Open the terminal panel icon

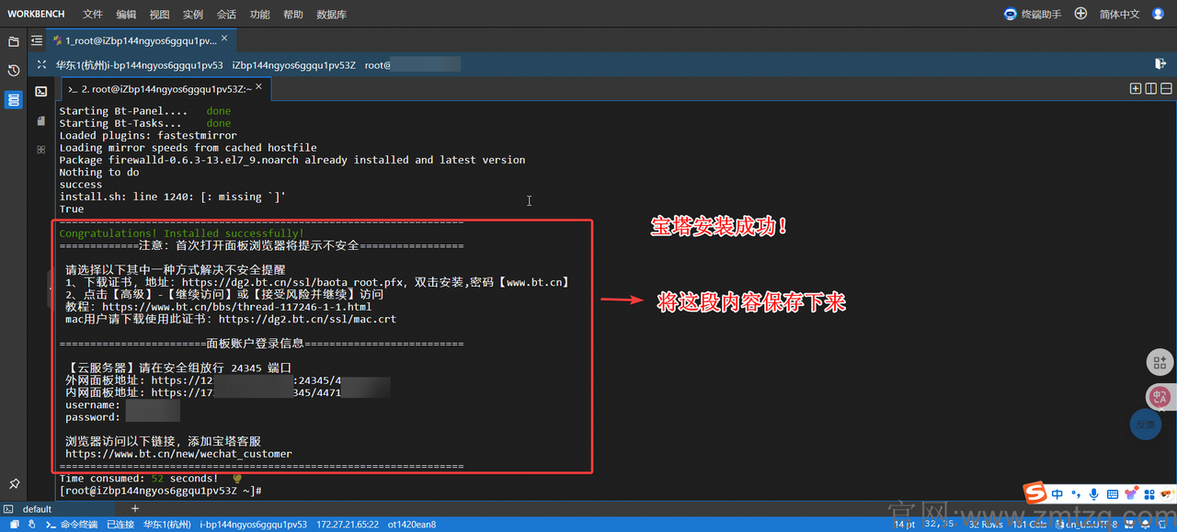coord(41,91)
